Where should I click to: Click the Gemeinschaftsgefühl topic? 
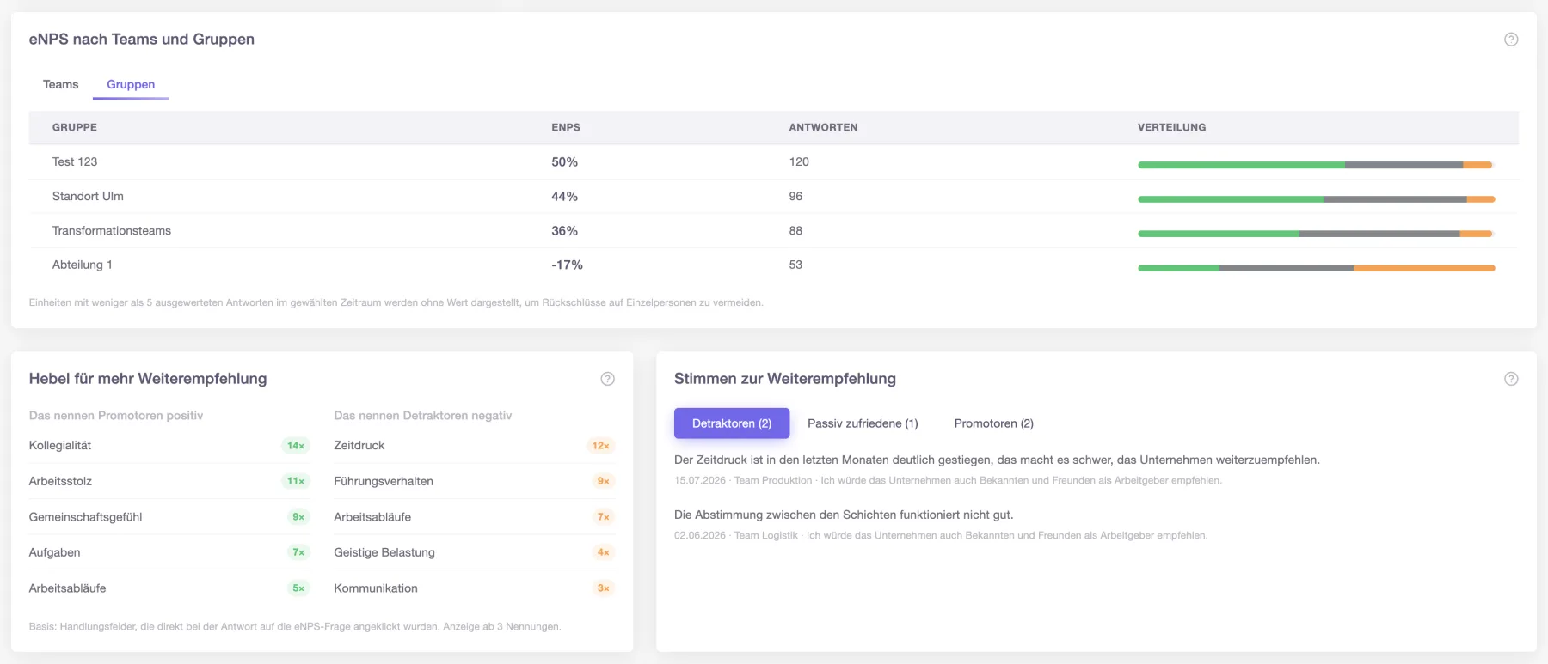pyautogui.click(x=85, y=517)
